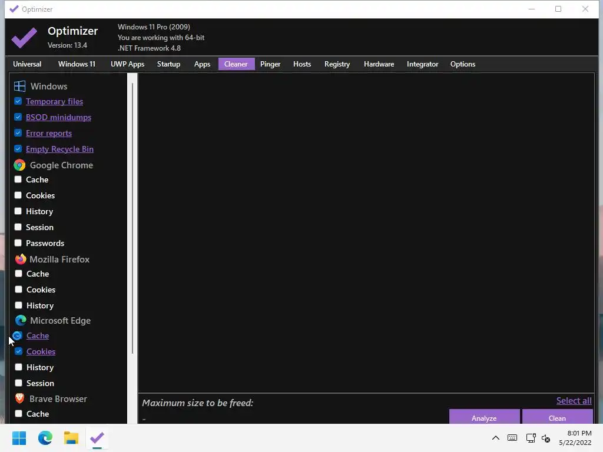The width and height of the screenshot is (603, 452).
Task: Open the UWP Apps tab
Action: [127, 64]
